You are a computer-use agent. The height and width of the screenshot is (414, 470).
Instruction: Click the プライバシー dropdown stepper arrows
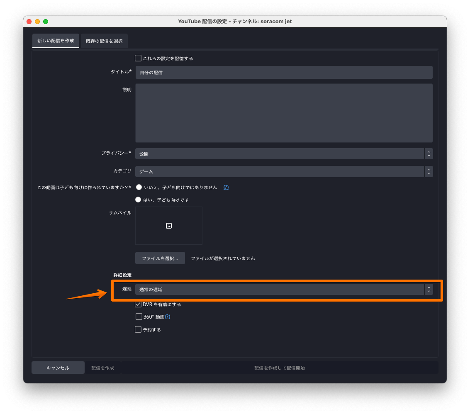pos(429,154)
